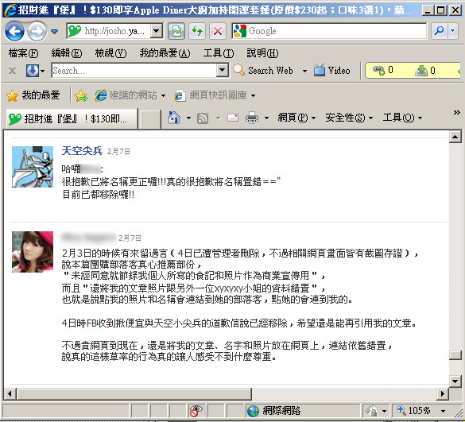Open the zoom level dropdown arrow
The width and height of the screenshot is (465, 422).
coord(443,411)
